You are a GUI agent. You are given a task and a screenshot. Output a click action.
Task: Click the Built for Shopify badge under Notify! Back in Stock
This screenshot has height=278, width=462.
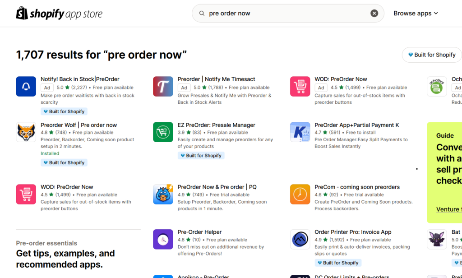pos(64,111)
